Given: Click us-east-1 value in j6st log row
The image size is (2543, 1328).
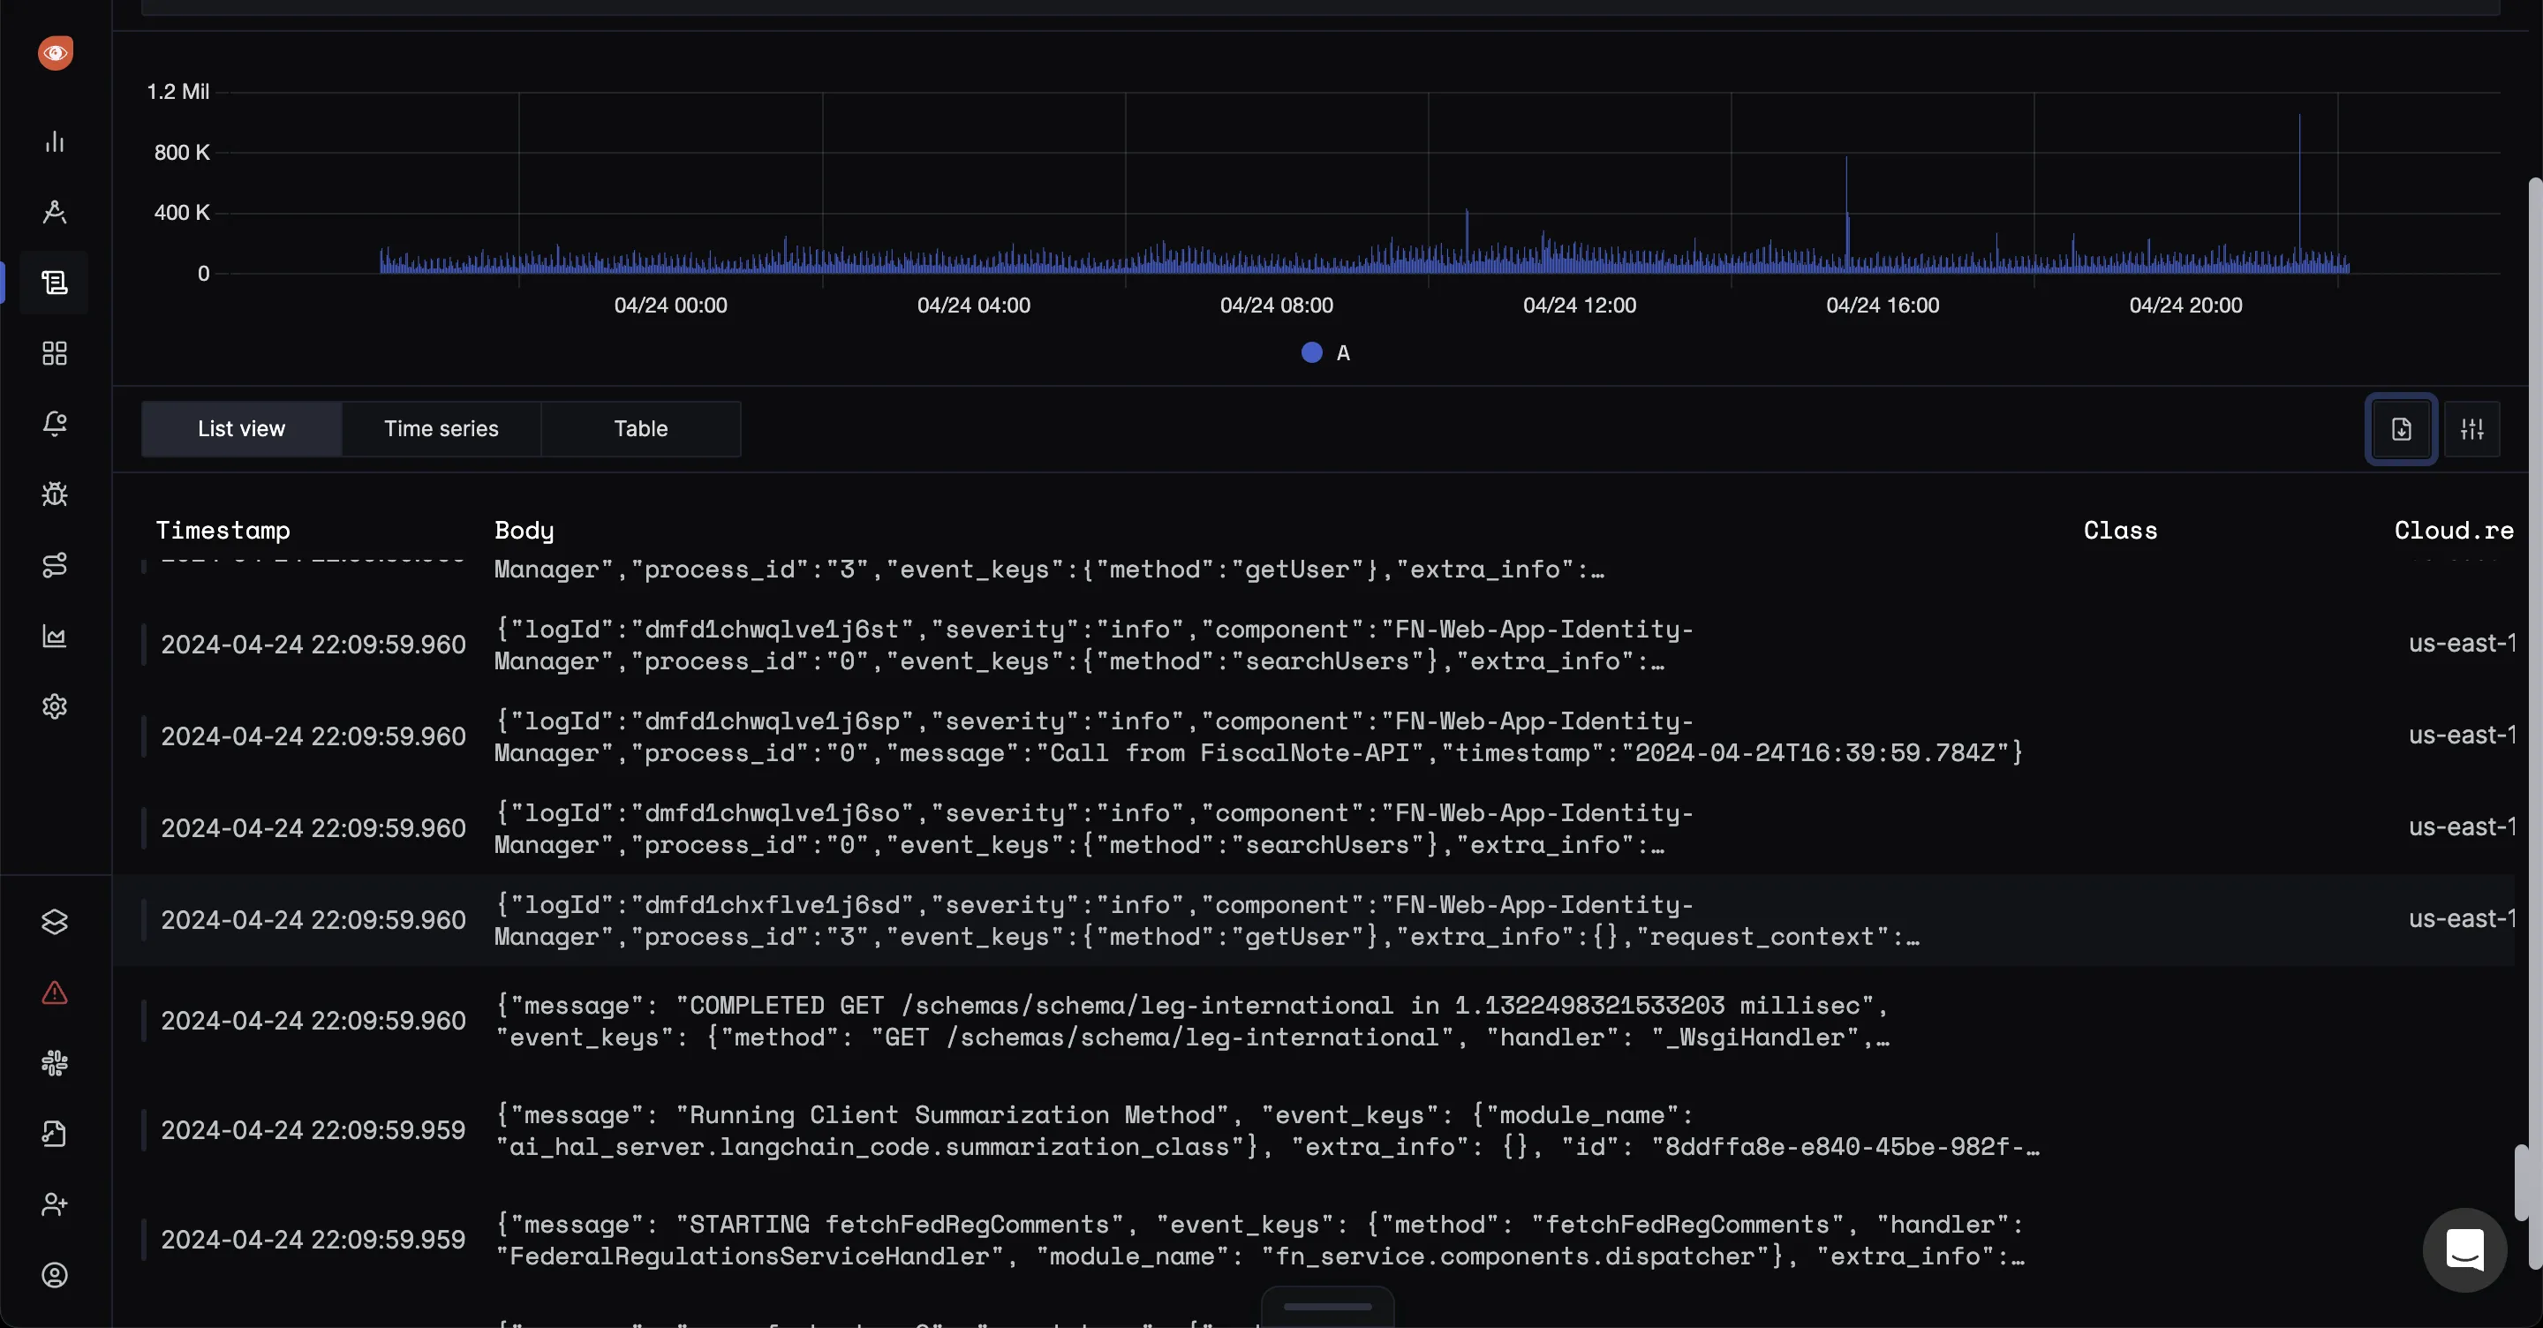Looking at the screenshot, I should click(2462, 643).
